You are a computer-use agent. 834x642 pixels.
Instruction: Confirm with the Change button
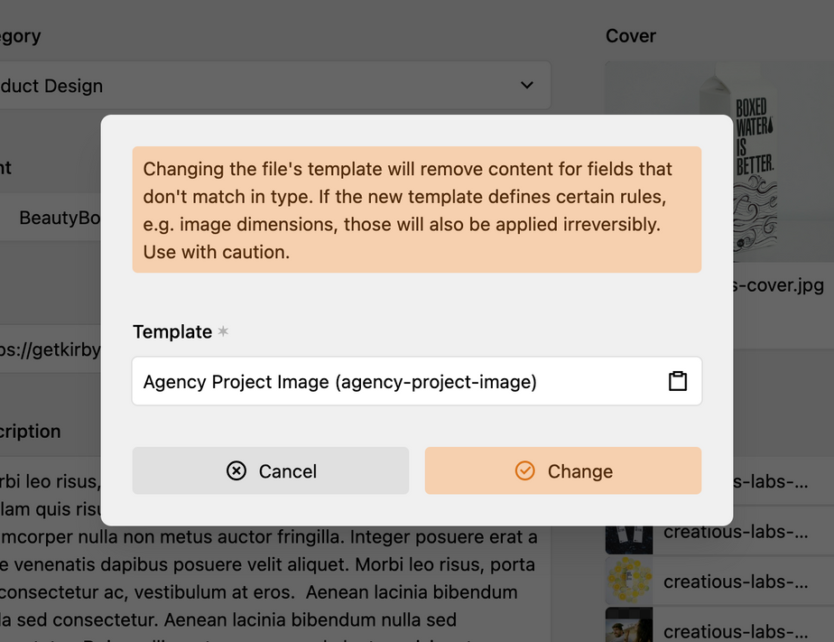pyautogui.click(x=562, y=470)
